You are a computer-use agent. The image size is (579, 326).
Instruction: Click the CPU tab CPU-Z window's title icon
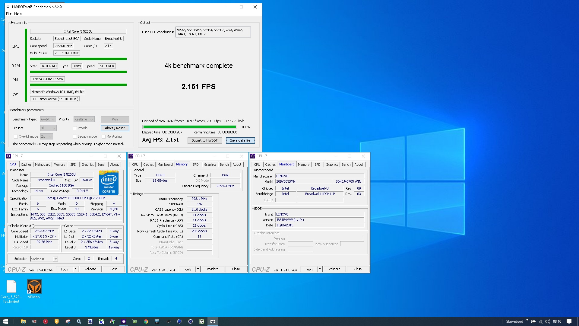[x=8, y=156]
